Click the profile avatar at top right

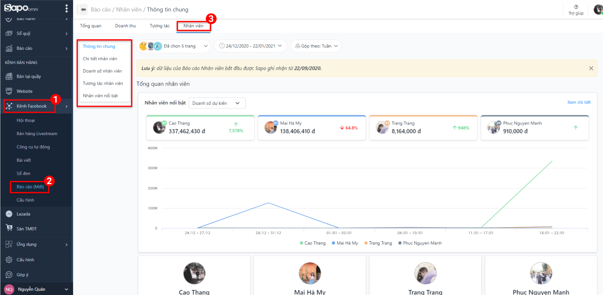(598, 9)
